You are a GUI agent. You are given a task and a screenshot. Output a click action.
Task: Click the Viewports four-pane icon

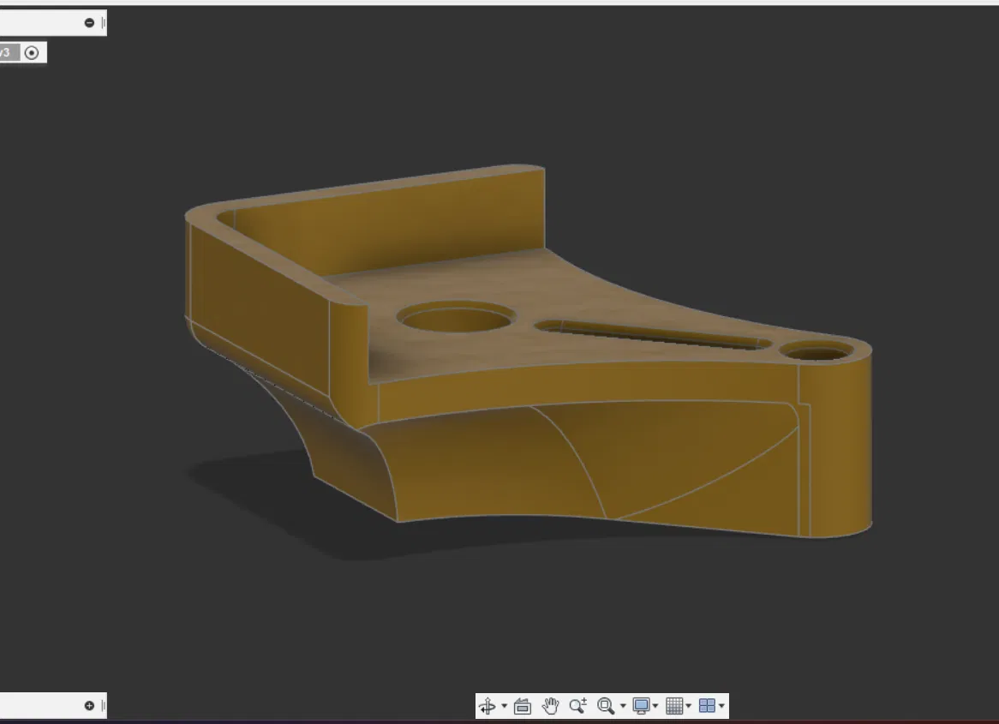(x=707, y=706)
